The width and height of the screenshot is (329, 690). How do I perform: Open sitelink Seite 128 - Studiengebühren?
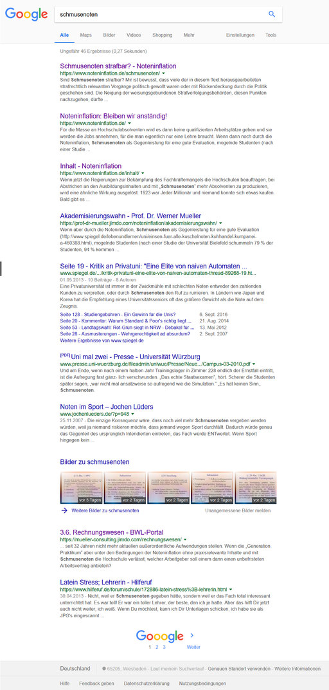click(118, 314)
